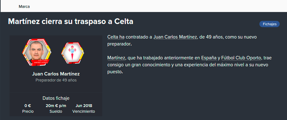Visit the España nation link

(209, 58)
